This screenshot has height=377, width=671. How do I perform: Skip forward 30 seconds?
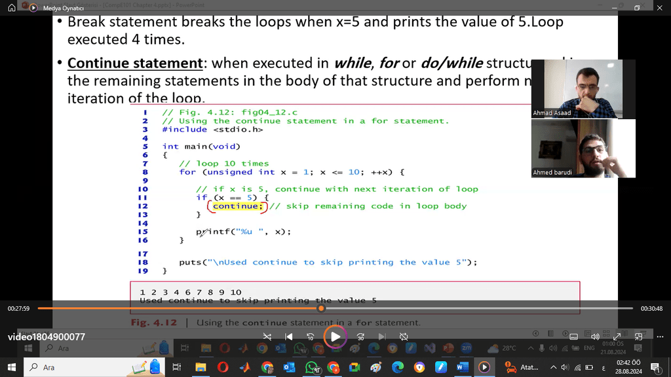click(360, 337)
